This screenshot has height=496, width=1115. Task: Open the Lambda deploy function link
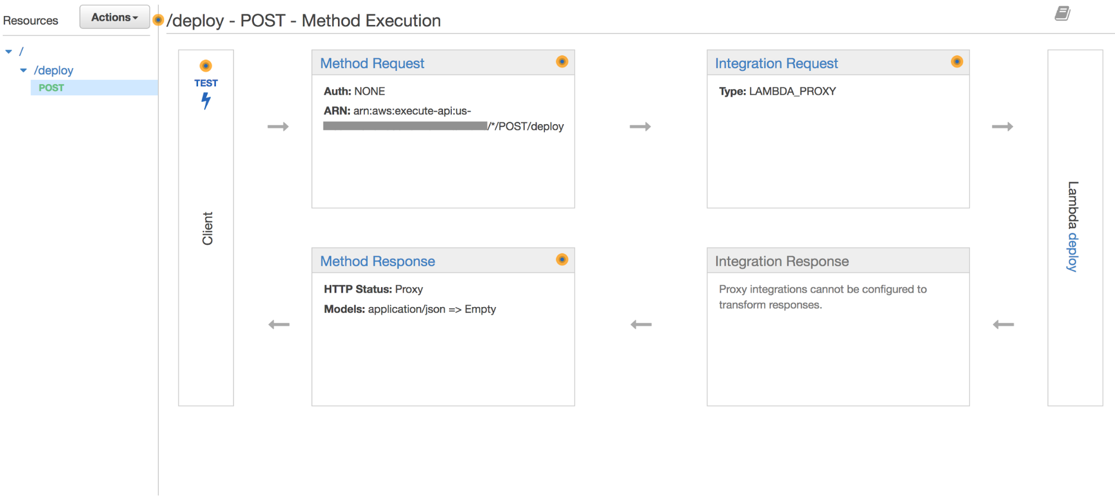click(1073, 252)
